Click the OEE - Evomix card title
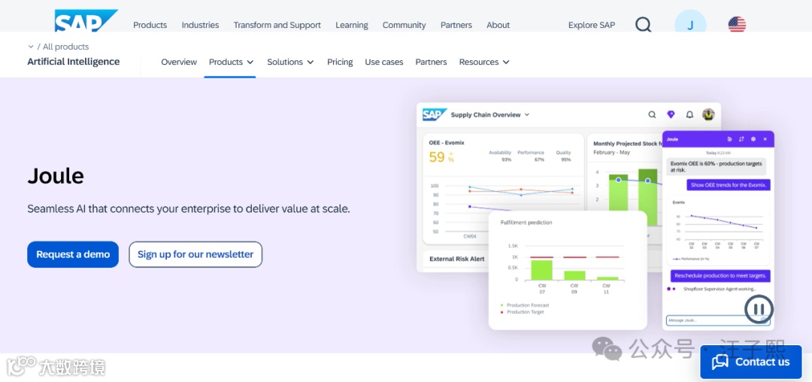Viewport: 812px width, 382px height. [447, 142]
